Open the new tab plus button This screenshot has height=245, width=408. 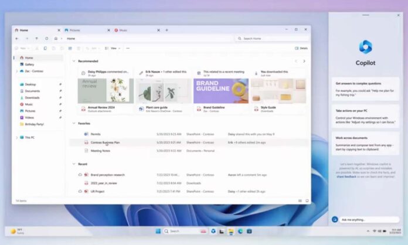click(166, 30)
